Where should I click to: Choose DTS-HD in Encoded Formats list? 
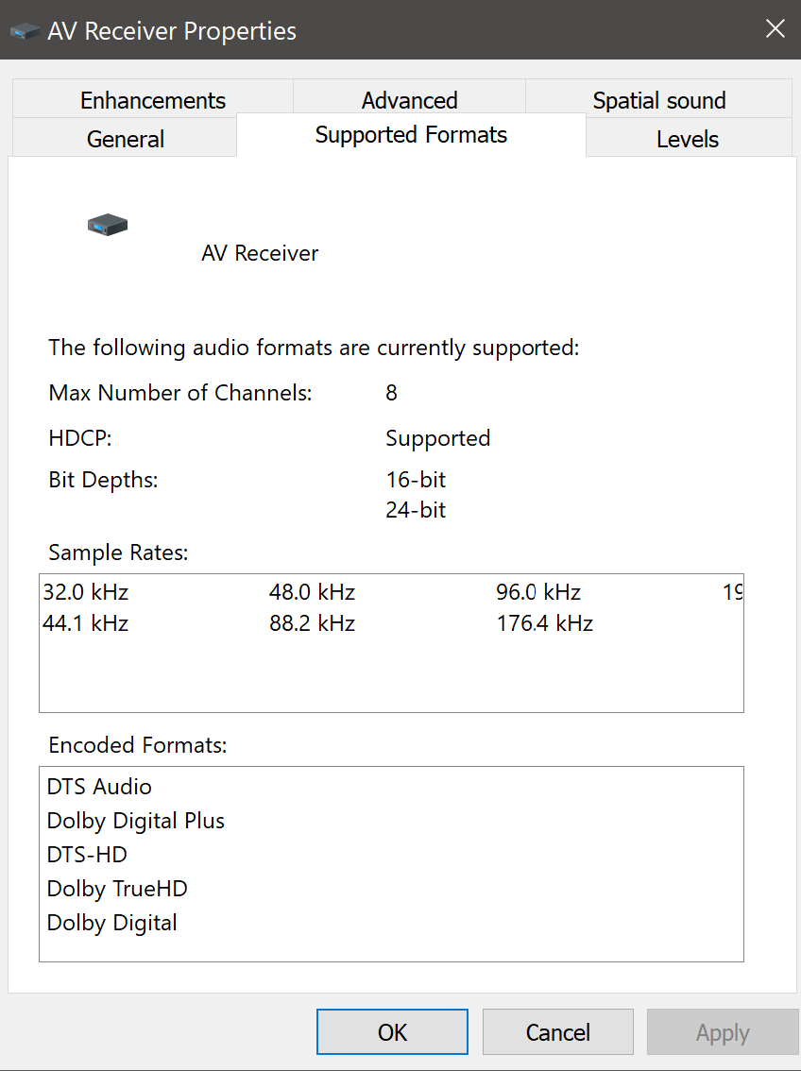(x=87, y=855)
